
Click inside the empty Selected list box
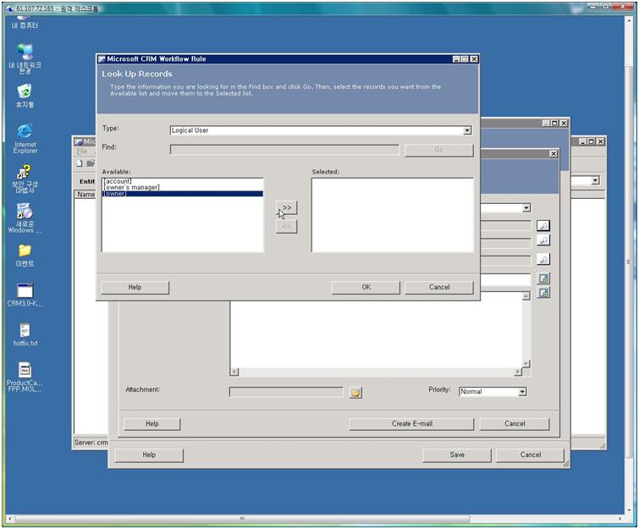pos(393,215)
